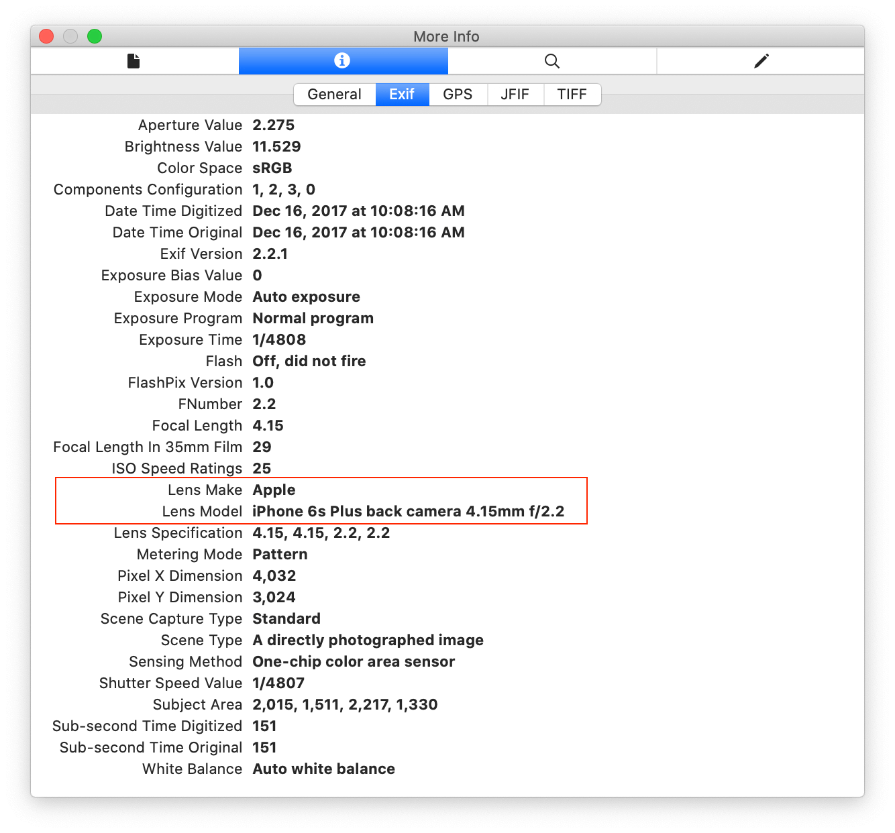Screen dimensions: 895x833
Task: Open the magnifying glass search tab
Action: (x=552, y=61)
